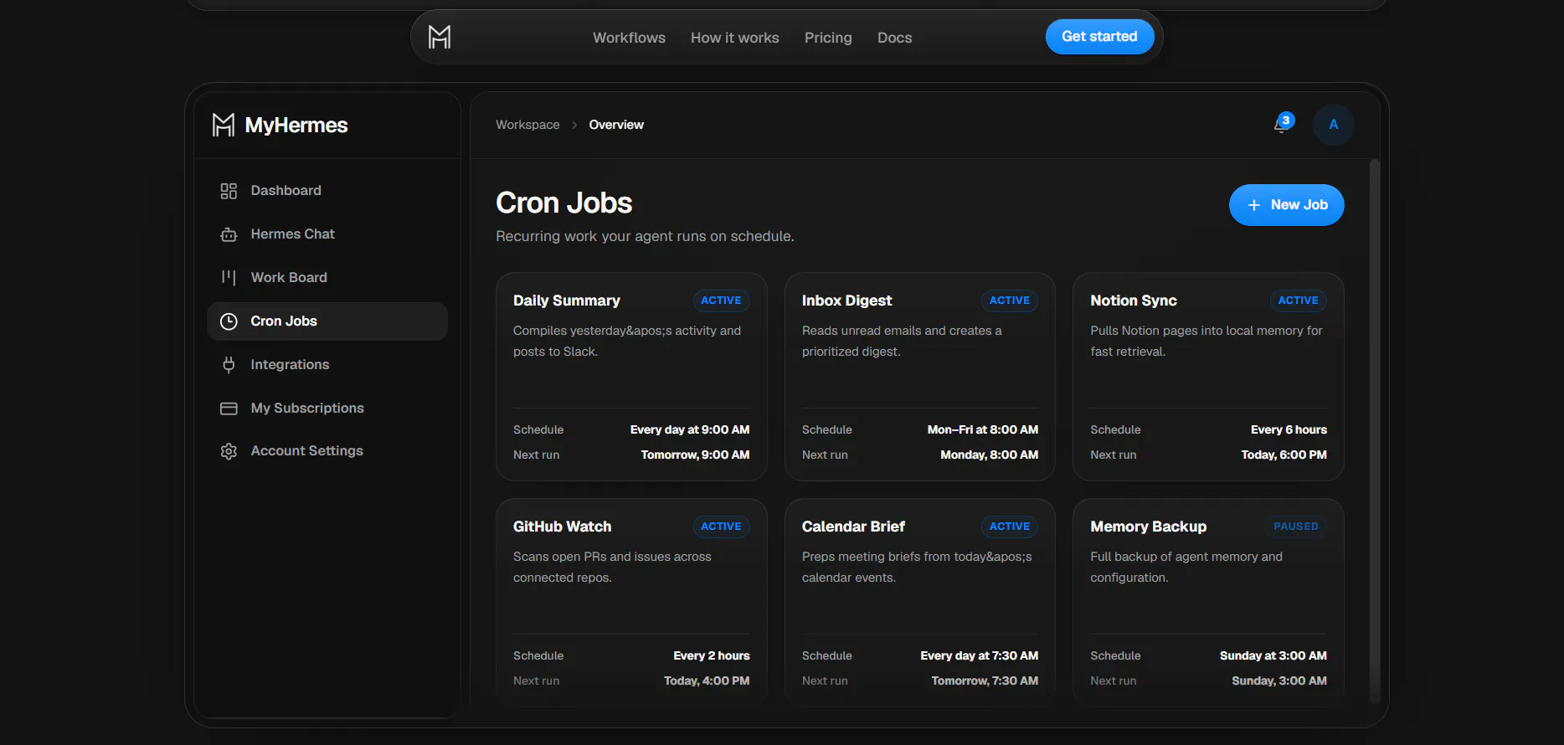The image size is (1564, 745).
Task: Click 'Mon–Fri at 8:00 AM' schedule
Action: coord(983,429)
